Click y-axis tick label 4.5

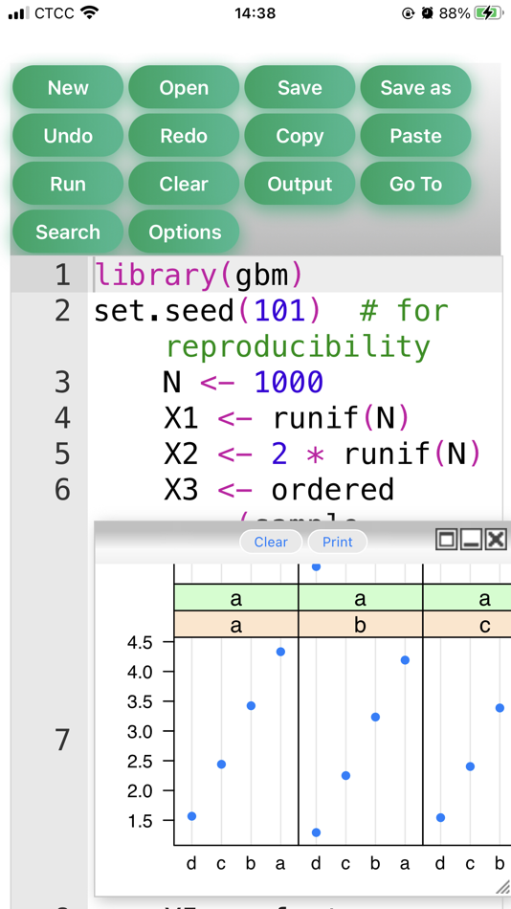tap(139, 642)
